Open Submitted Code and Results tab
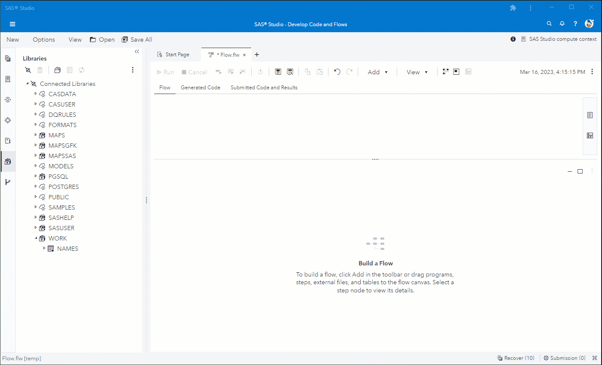 [x=264, y=88]
